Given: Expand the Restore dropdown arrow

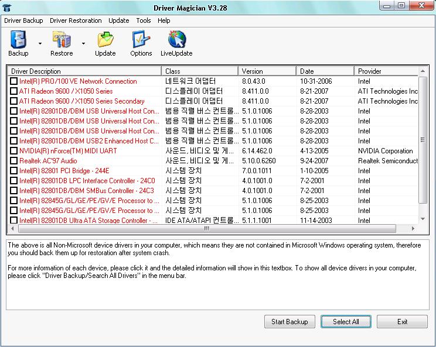Looking at the screenshot, I should [x=83, y=43].
